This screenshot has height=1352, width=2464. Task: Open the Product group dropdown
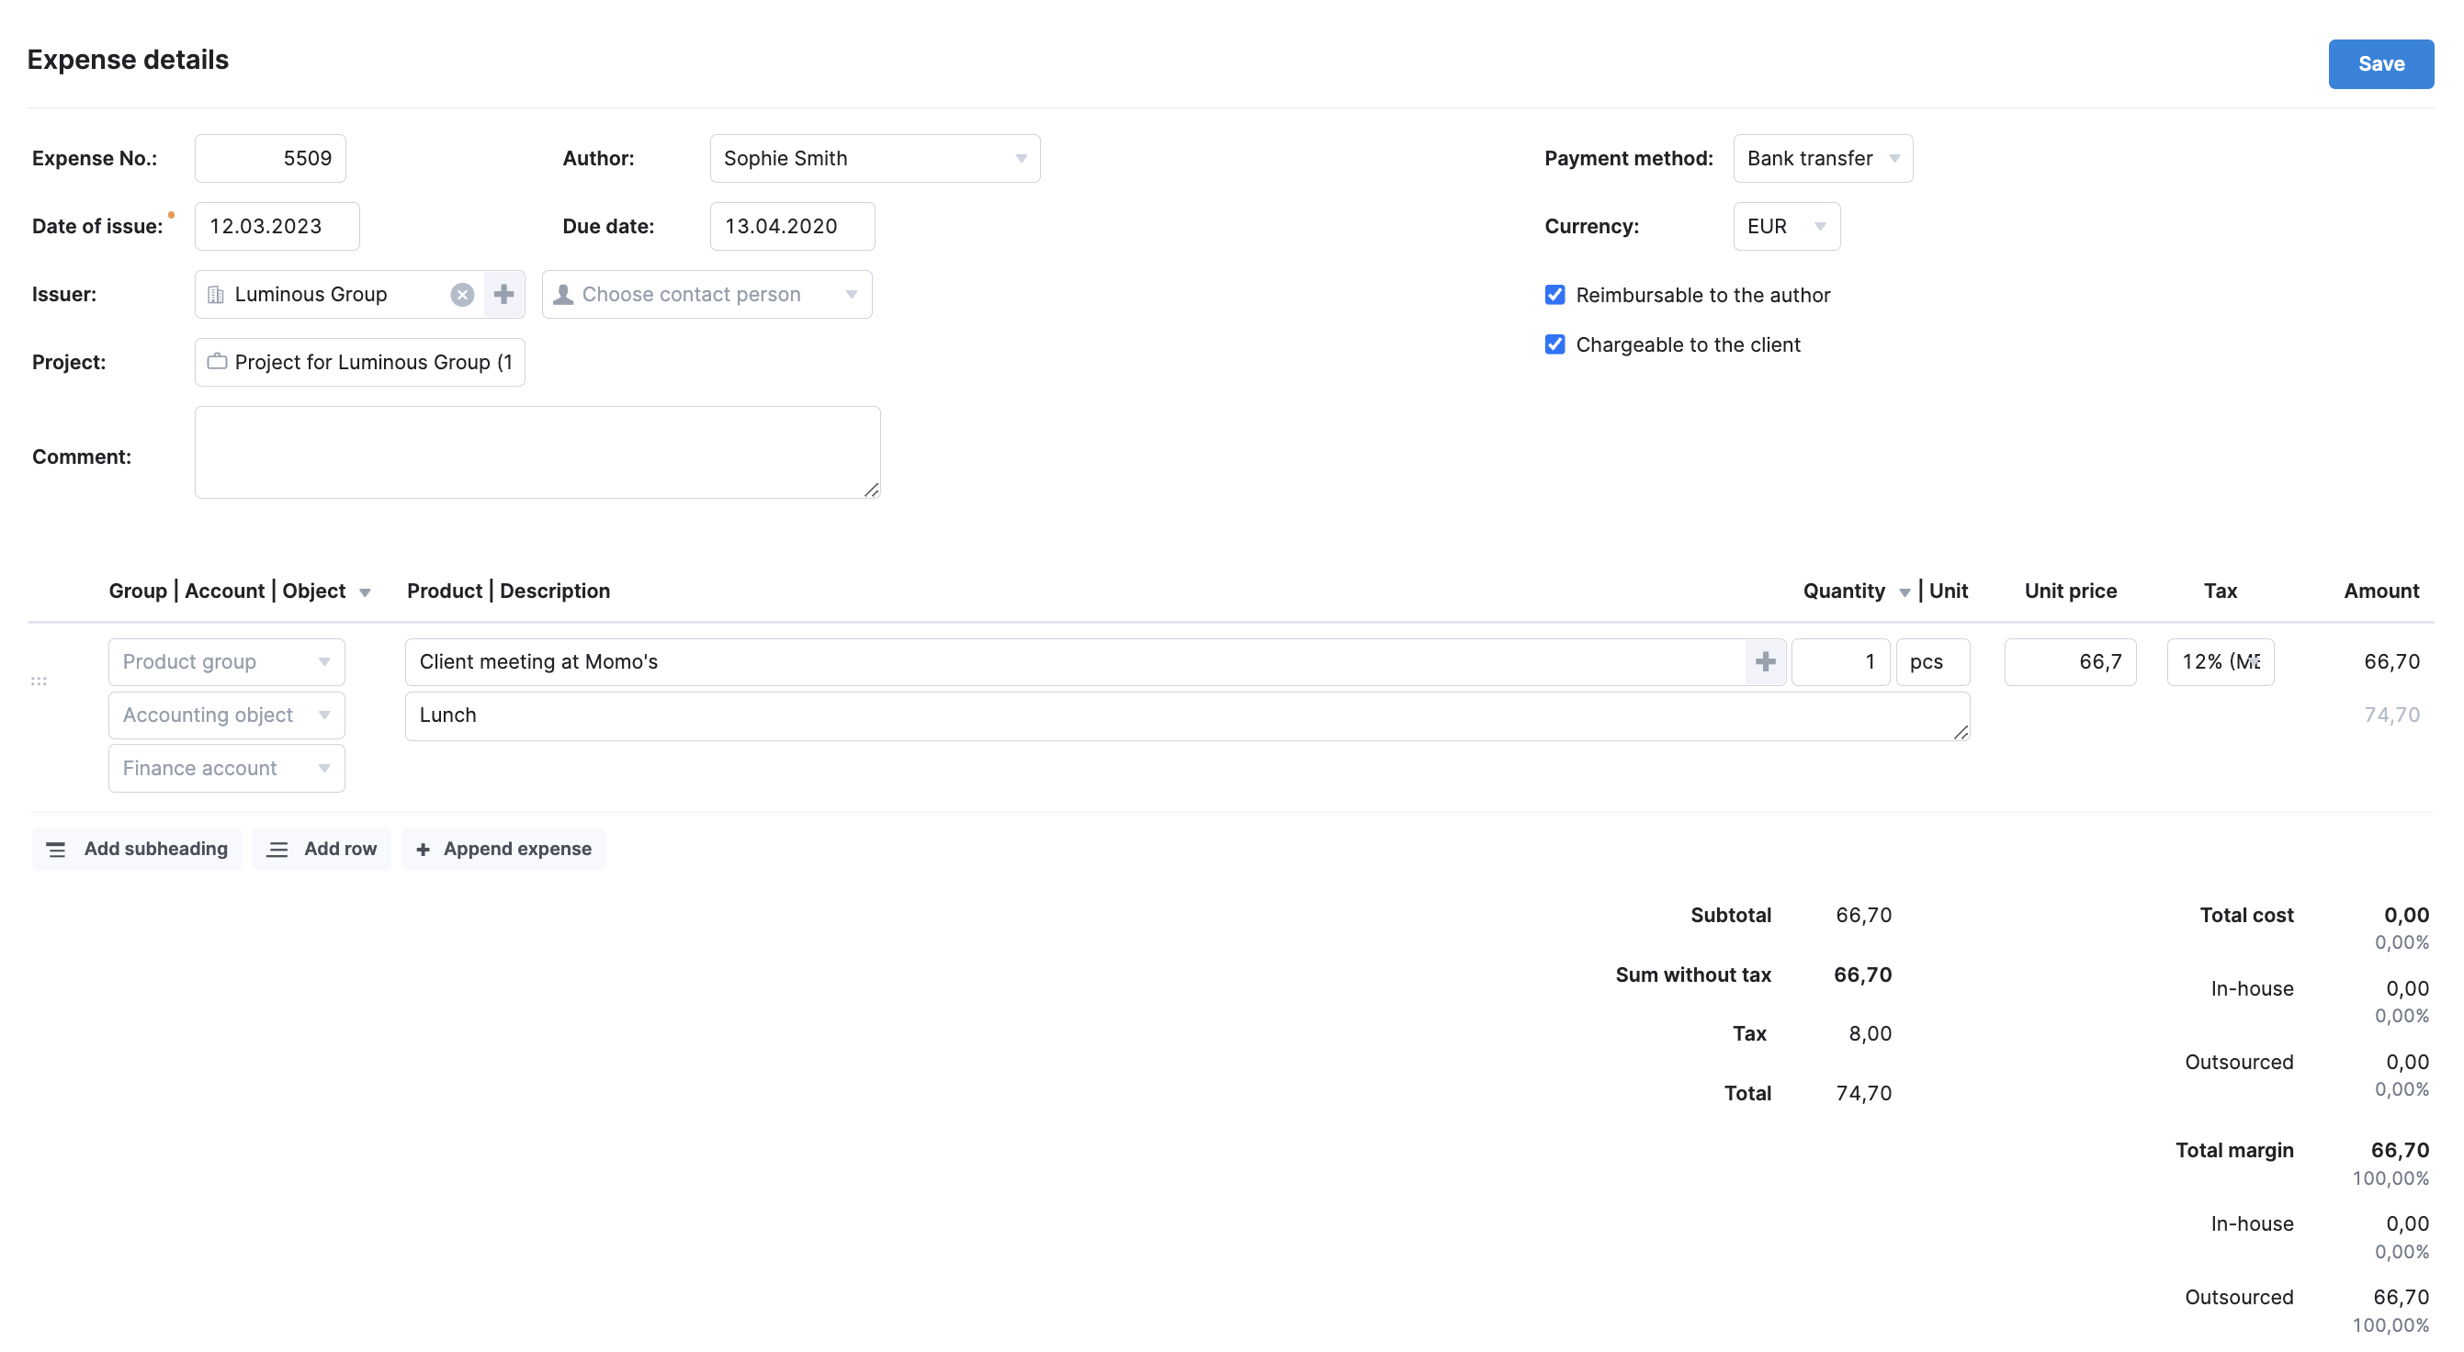227,661
